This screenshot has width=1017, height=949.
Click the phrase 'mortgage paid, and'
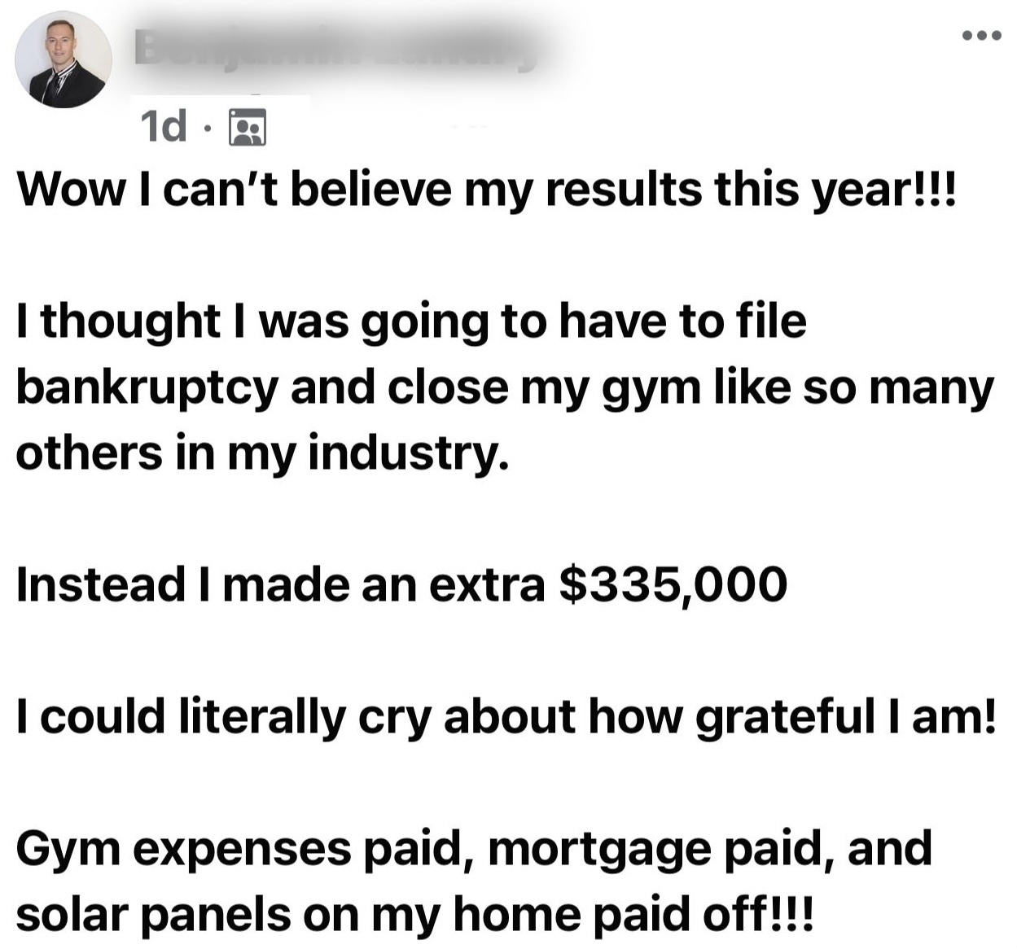(x=710, y=849)
